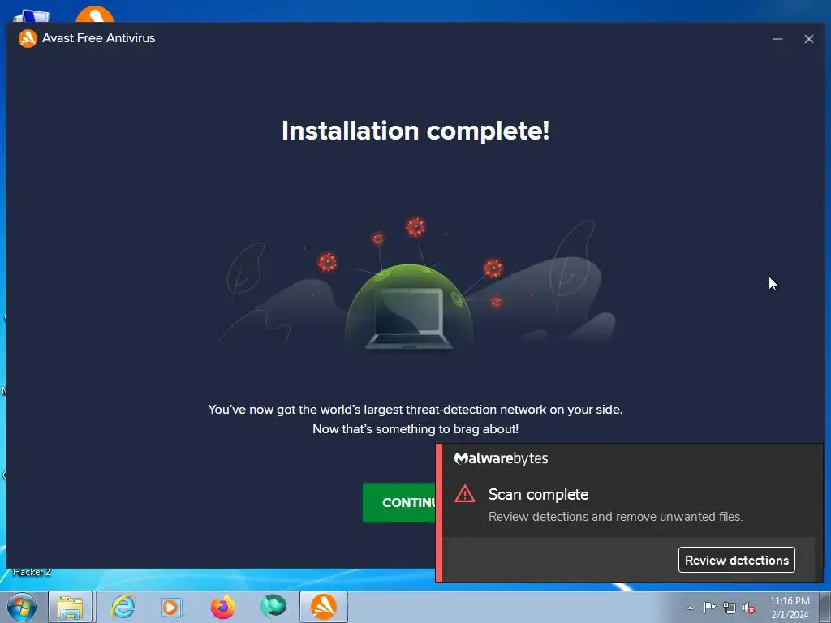Close the Avast Free Antivirus window
The height and width of the screenshot is (623, 831).
809,39
